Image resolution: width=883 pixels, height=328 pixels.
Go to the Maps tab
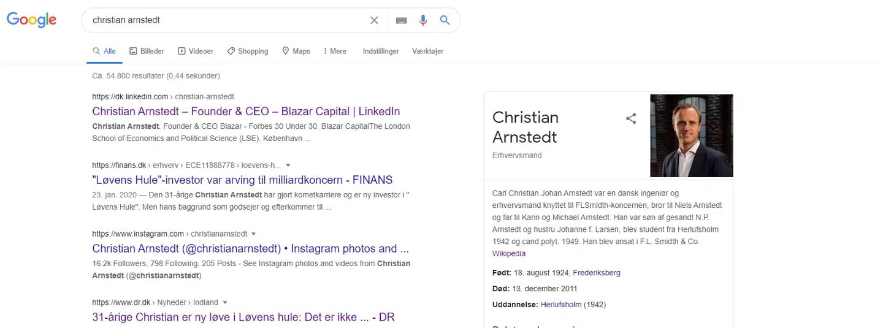pos(296,51)
